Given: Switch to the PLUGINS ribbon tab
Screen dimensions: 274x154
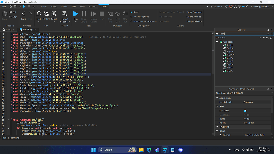Looking at the screenshot, I should (92, 6).
